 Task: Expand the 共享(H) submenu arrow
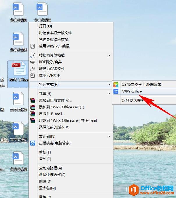pyautogui.click(x=109, y=94)
